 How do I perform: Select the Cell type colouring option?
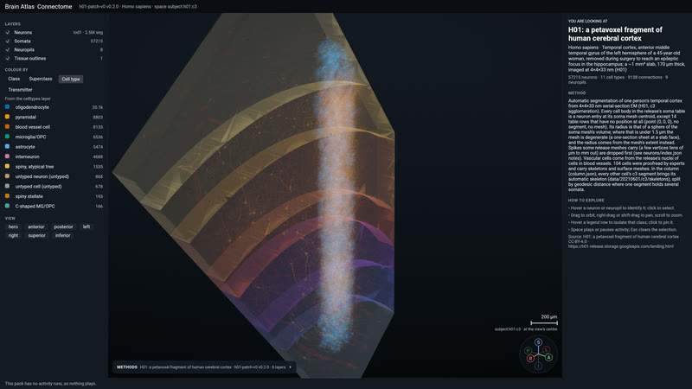coord(71,79)
